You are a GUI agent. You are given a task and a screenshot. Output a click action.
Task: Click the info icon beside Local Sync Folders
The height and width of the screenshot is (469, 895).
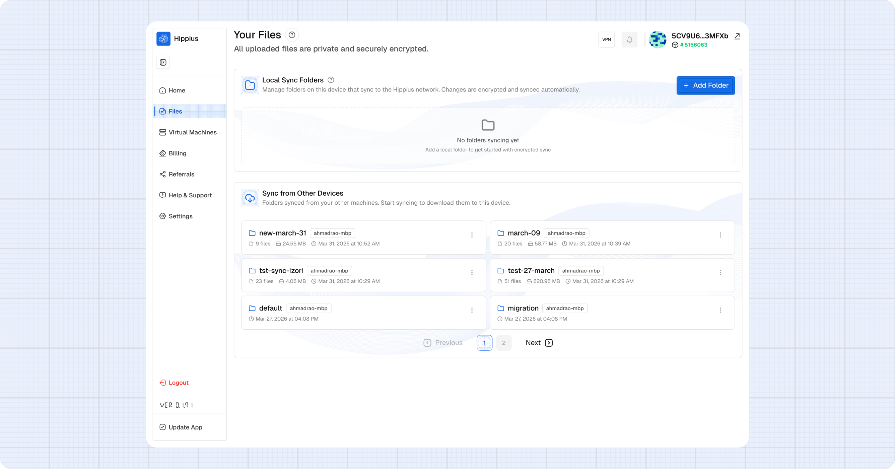(x=331, y=80)
